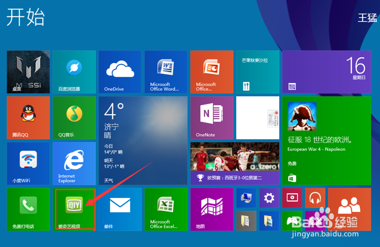Open the gray Documents folder tile
The height and width of the screenshot is (247, 380).
[246, 221]
